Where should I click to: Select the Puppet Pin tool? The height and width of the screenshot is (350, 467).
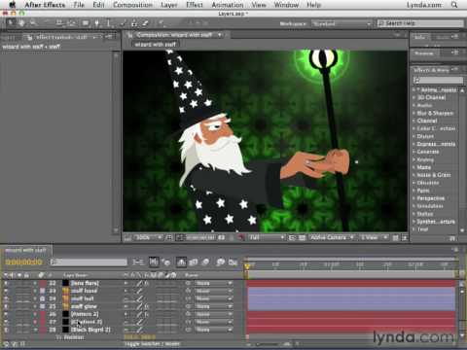click(x=161, y=23)
